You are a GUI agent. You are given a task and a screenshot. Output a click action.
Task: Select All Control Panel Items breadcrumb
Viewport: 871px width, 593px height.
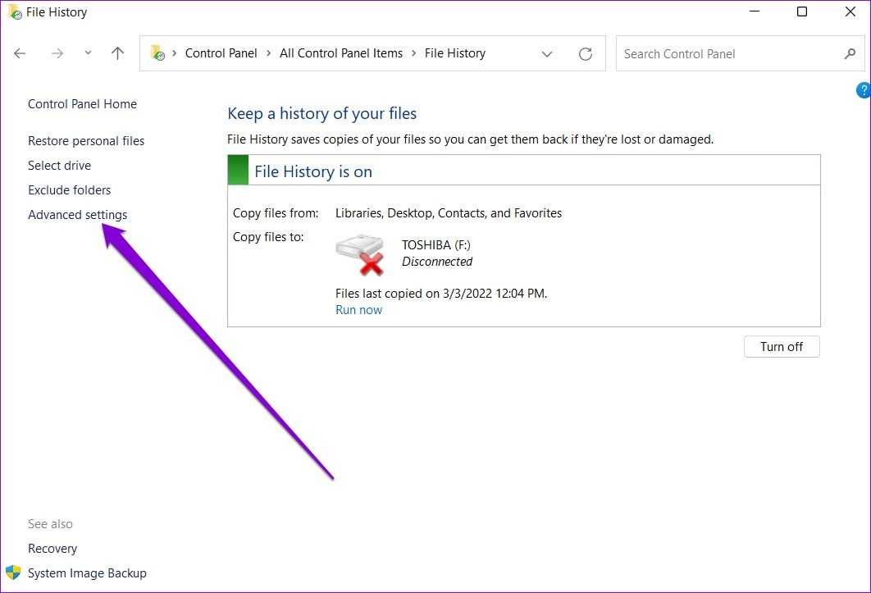click(x=341, y=53)
